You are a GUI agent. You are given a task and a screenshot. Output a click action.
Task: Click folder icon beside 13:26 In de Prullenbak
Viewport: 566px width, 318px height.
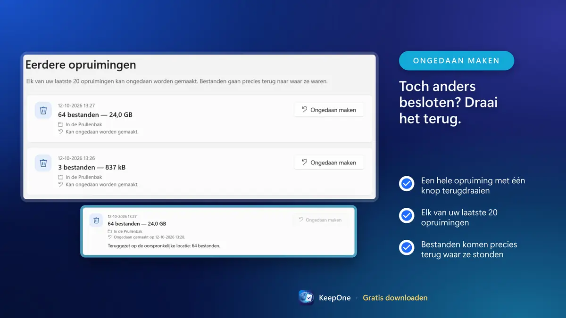[60, 178]
